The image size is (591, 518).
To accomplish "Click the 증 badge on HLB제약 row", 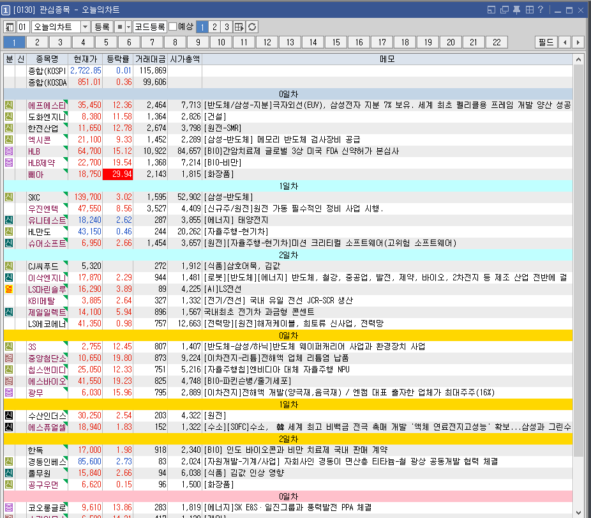I will (9, 163).
